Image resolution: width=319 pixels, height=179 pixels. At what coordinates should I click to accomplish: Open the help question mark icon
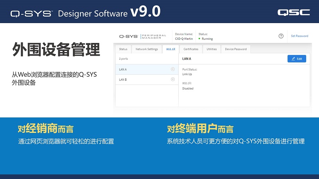(x=281, y=36)
